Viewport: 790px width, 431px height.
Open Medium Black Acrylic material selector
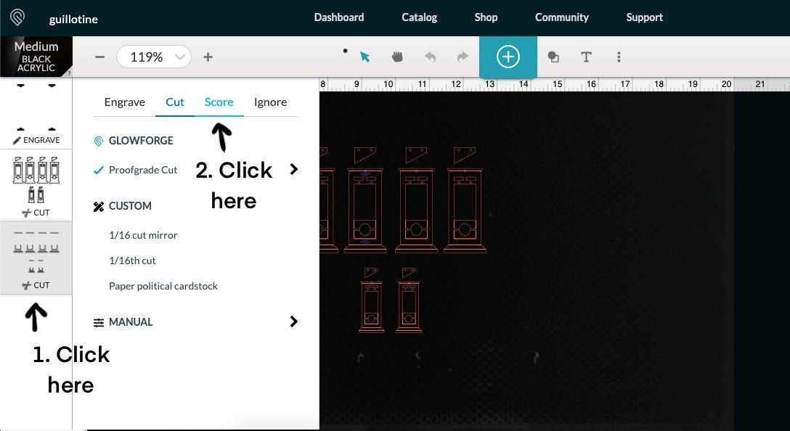(36, 57)
